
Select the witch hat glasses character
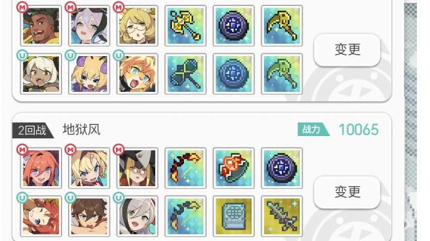[137, 168]
